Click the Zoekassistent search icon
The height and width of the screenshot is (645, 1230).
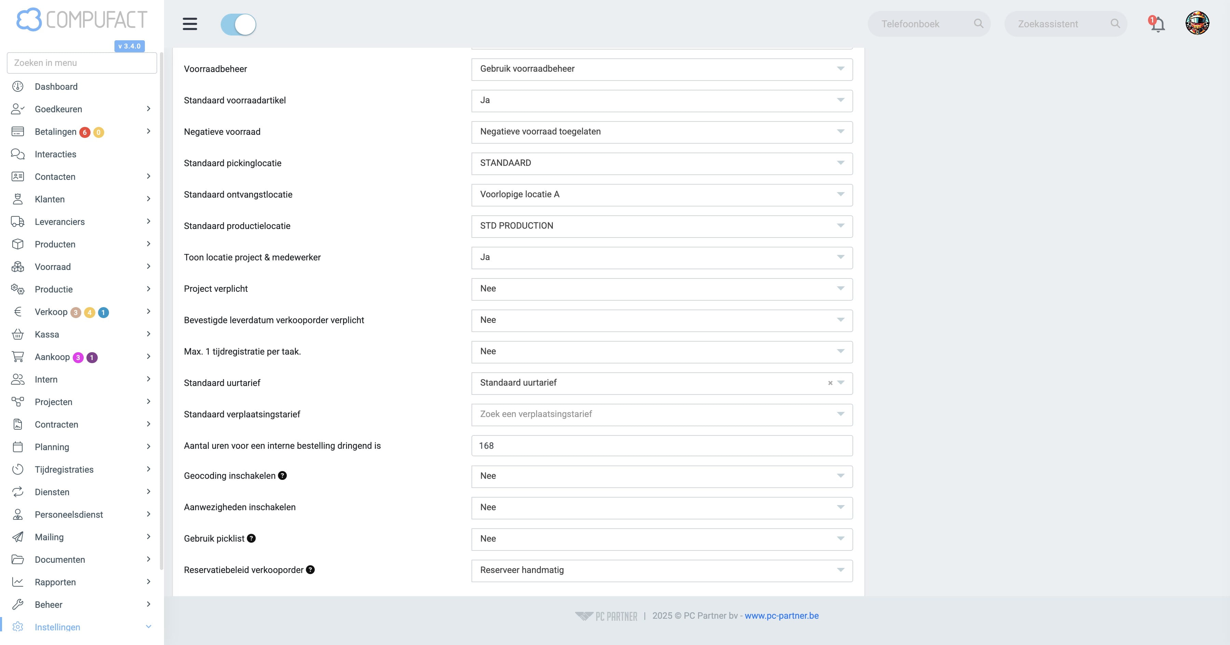tap(1115, 23)
